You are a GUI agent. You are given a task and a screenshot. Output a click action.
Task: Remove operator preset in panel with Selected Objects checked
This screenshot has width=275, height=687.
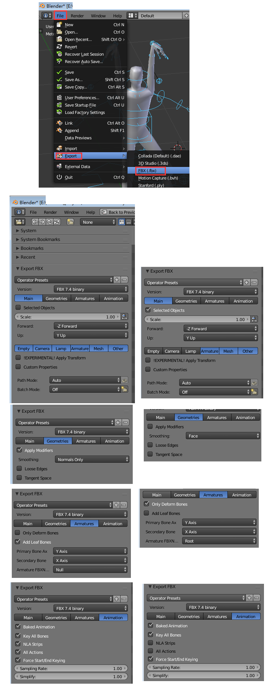pos(254,282)
